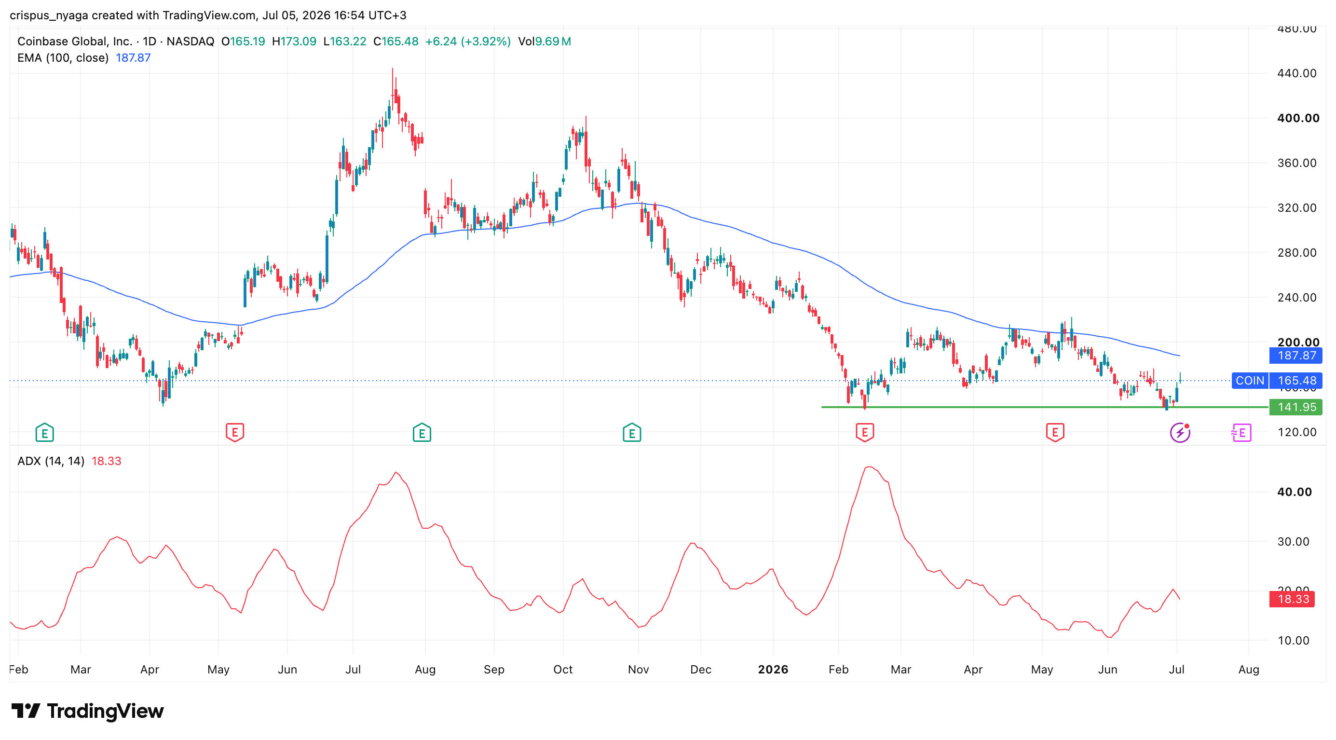
Task: Select the green horizontal support line
Action: [x=1045, y=407]
